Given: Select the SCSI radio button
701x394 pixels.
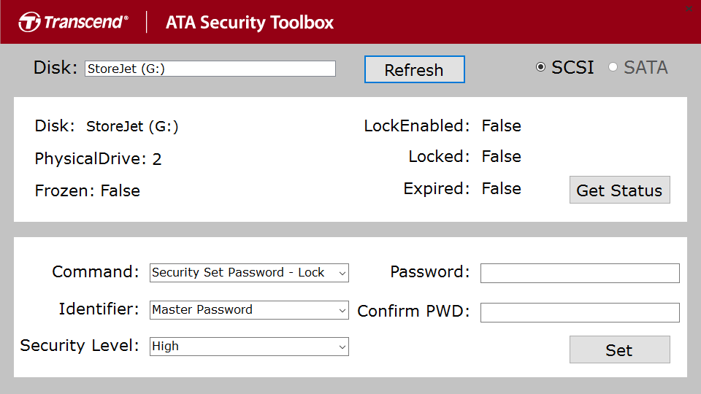Looking at the screenshot, I should (540, 67).
